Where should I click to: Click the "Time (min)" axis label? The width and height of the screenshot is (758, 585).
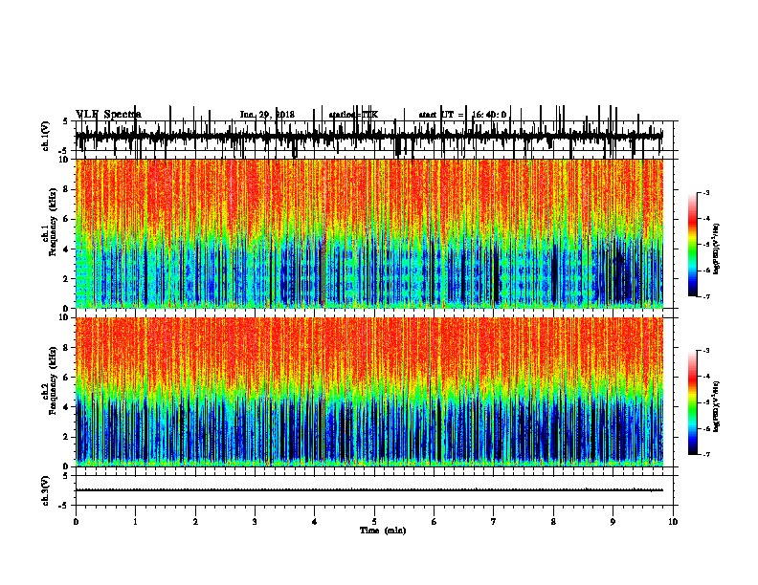tap(383, 531)
